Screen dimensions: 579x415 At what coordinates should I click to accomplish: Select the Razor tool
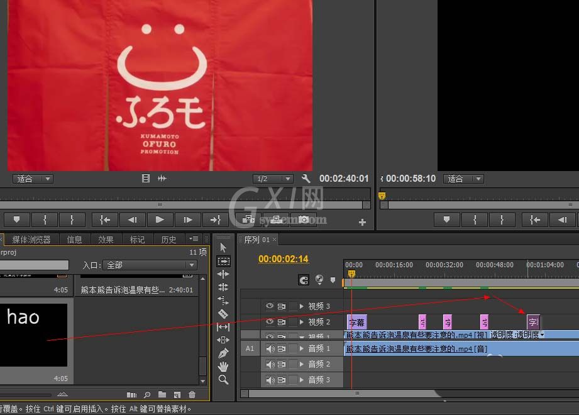pyautogui.click(x=223, y=314)
